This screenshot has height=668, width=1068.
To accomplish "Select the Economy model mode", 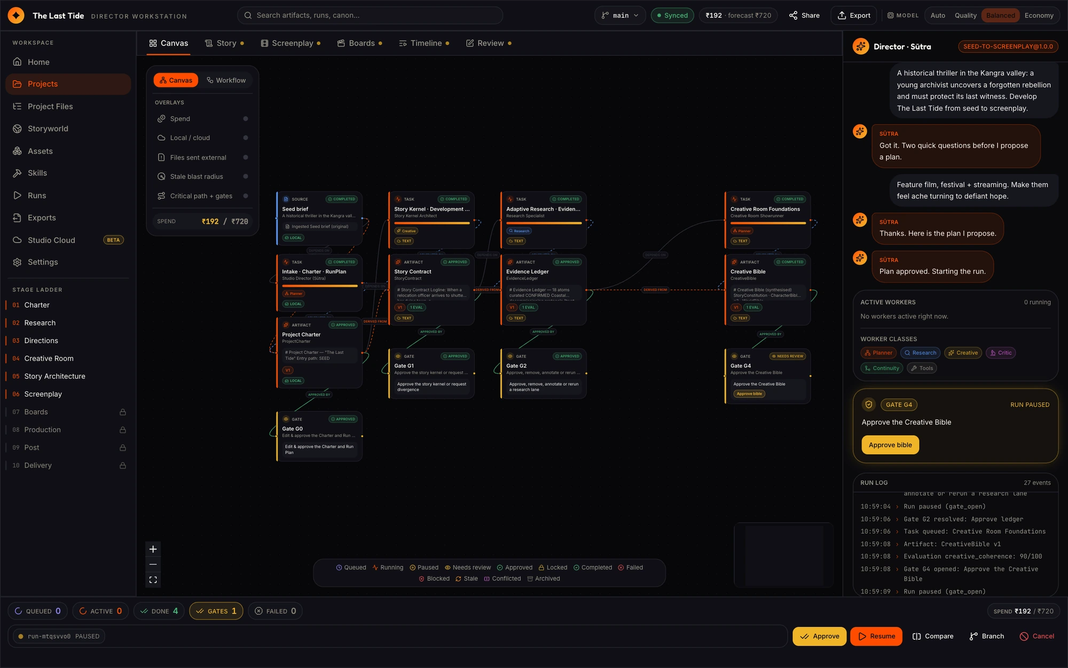I will pos(1039,15).
